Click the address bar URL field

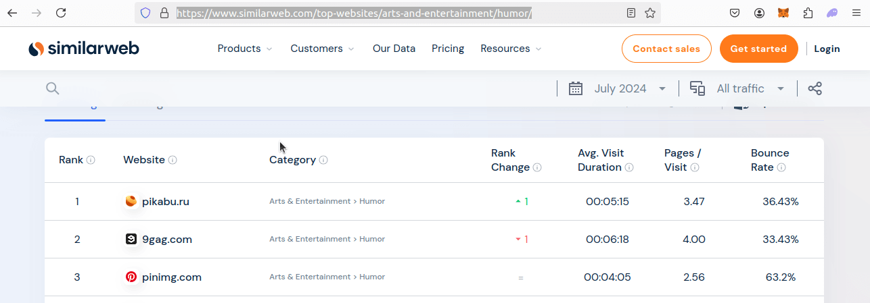398,13
